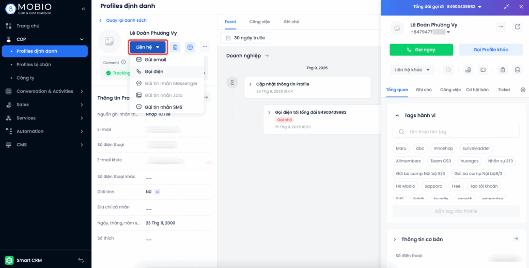Collapse the left sidebar with double chevron

pos(84,9)
